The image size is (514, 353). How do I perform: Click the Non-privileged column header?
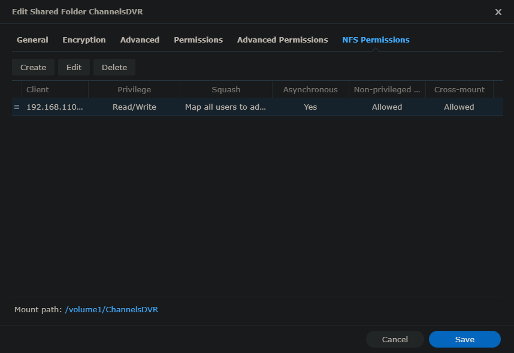coord(387,89)
